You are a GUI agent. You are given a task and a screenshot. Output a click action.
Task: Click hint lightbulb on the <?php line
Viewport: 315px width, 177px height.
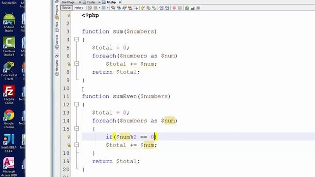coord(69,15)
